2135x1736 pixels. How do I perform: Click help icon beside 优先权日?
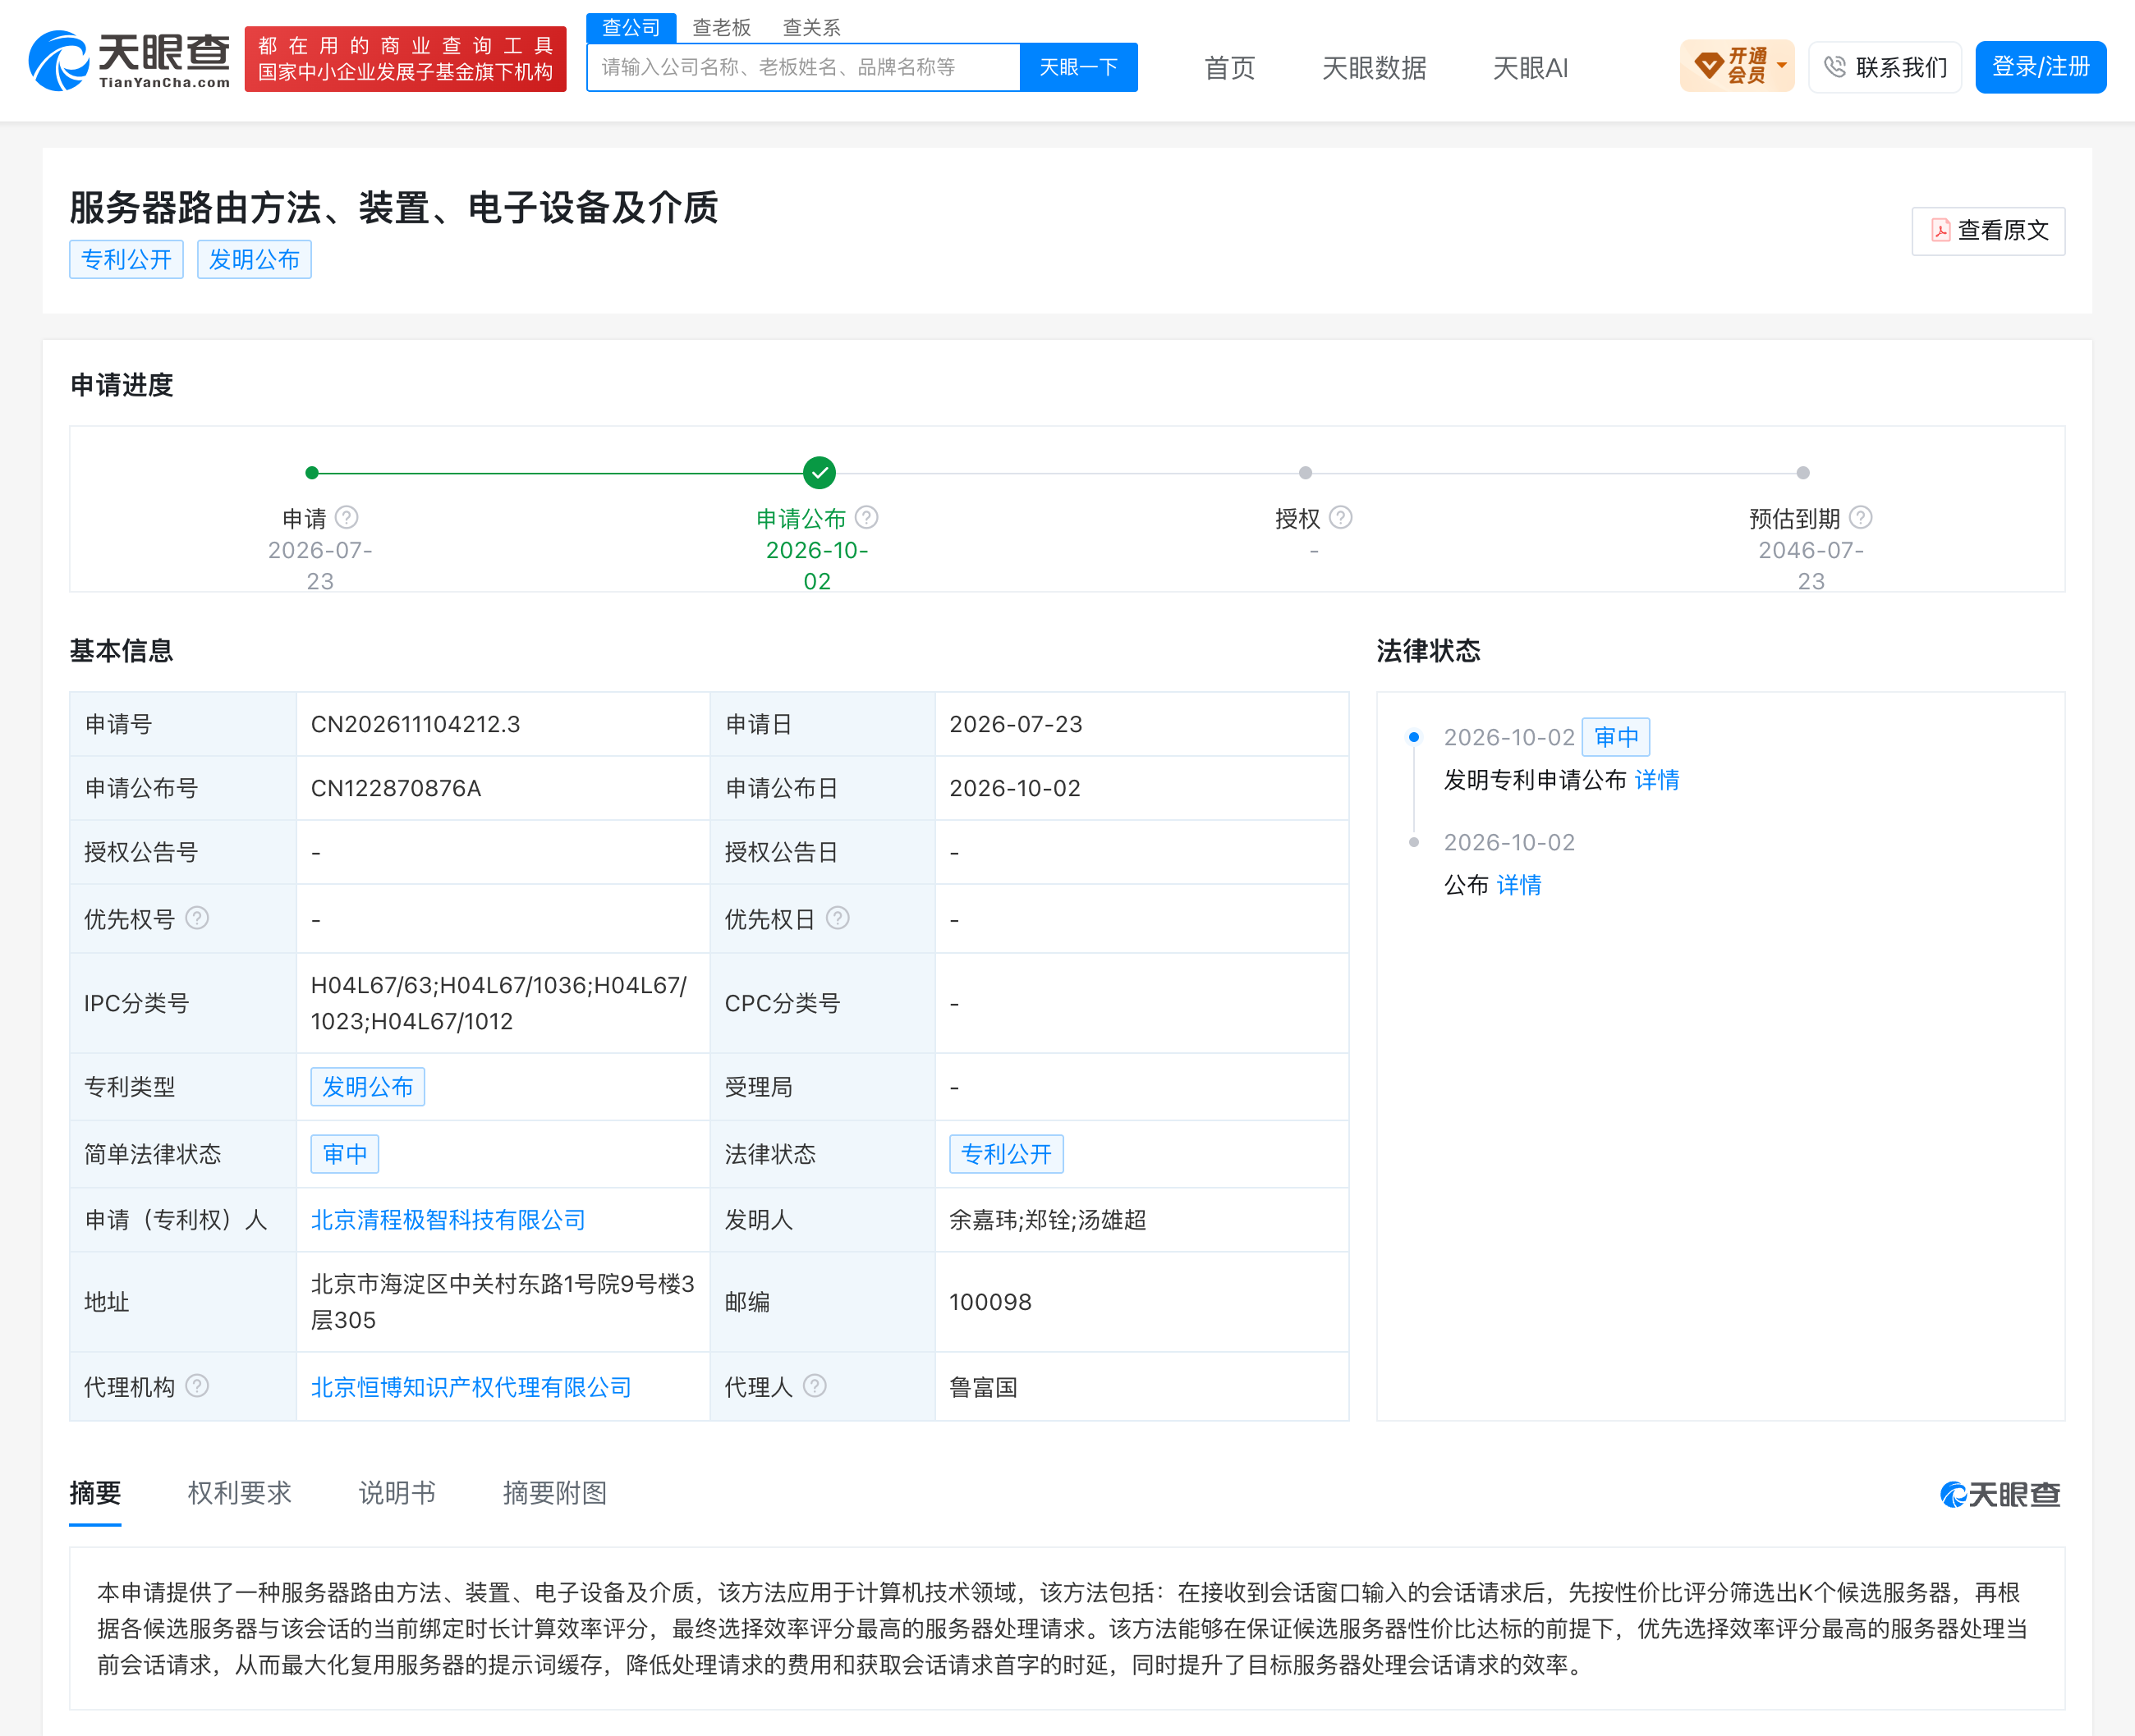pos(838,917)
